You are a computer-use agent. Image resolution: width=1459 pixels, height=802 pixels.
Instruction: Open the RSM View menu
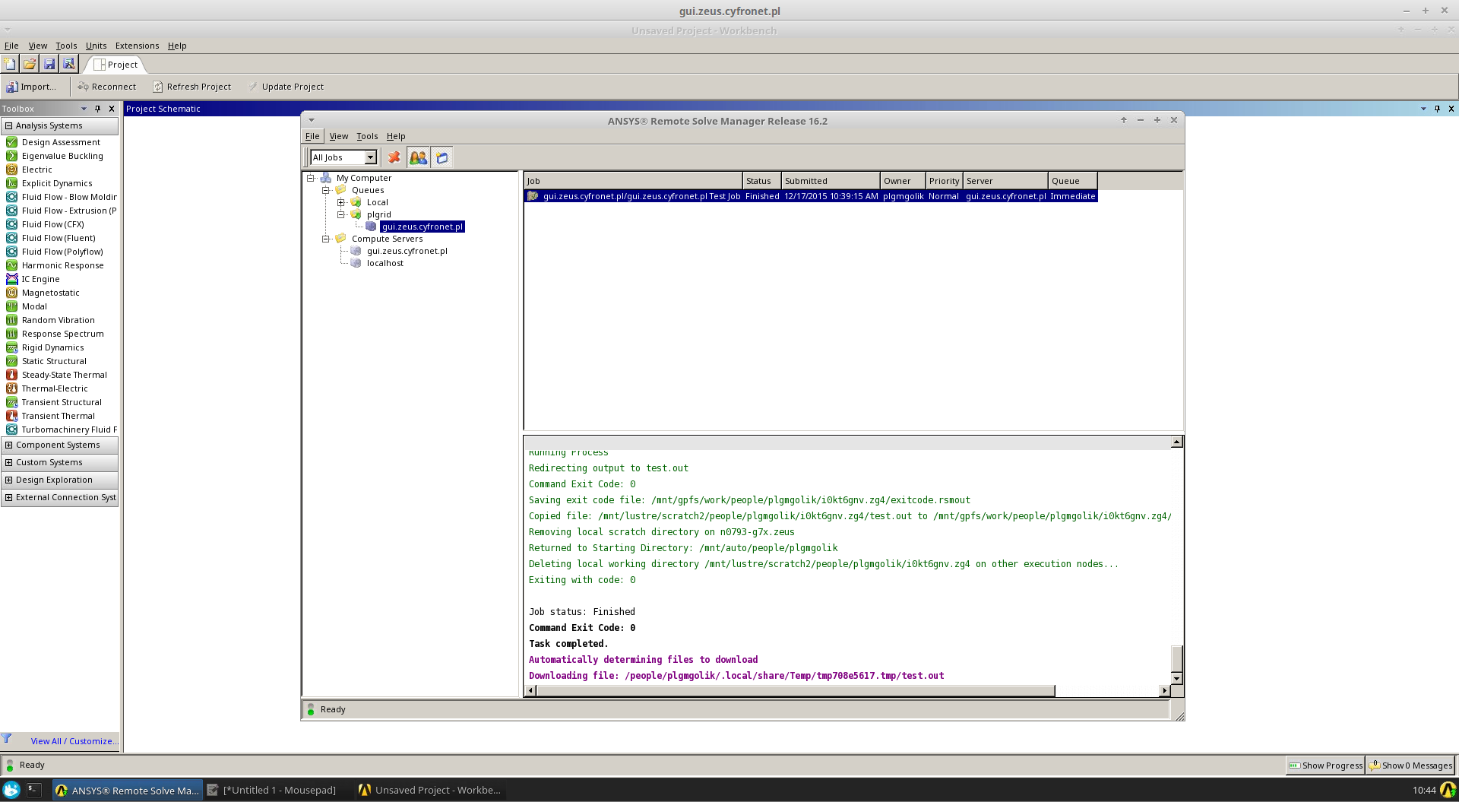coord(338,136)
